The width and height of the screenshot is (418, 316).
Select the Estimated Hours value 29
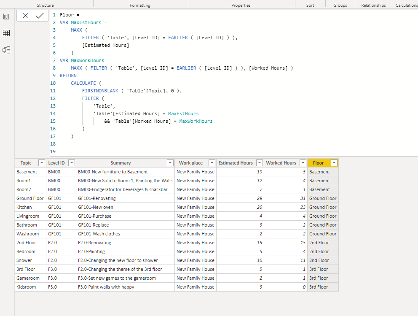click(x=240, y=198)
